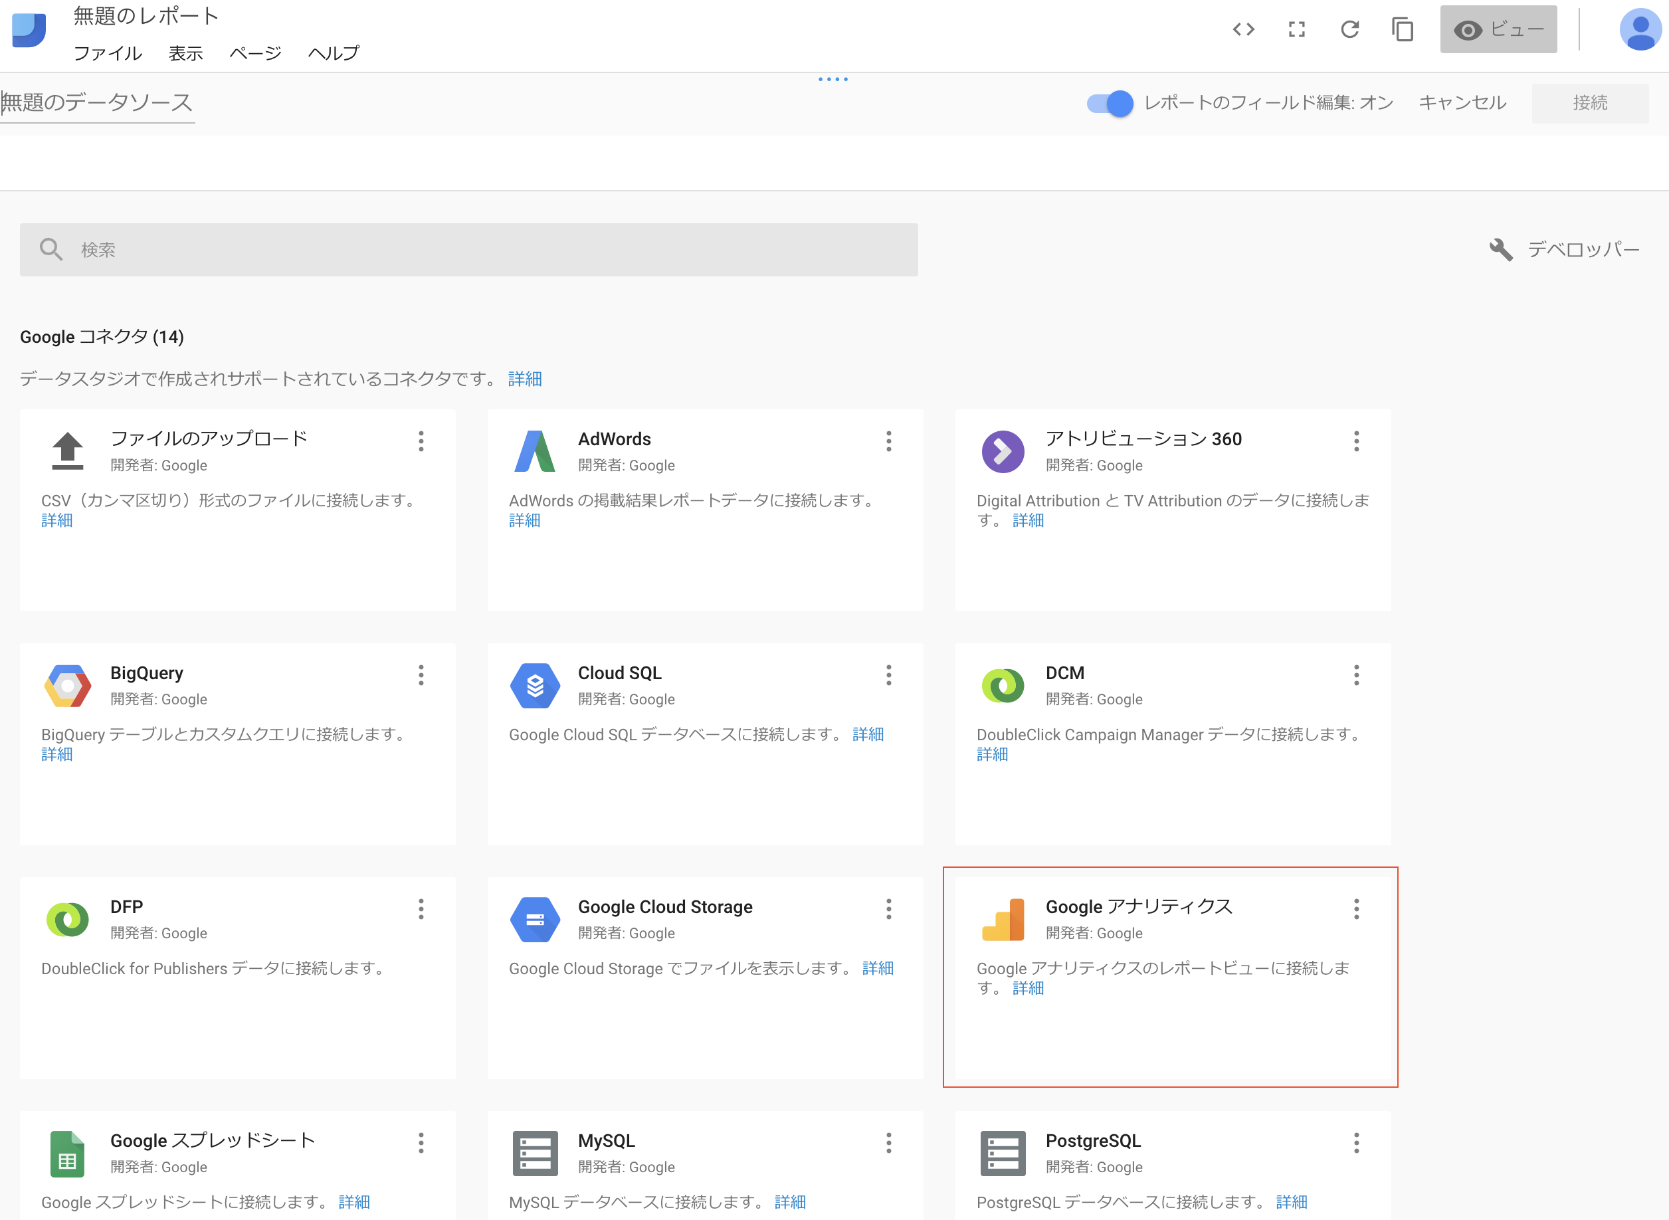The height and width of the screenshot is (1220, 1669).
Task: Select the BigQuery hexagon icon
Action: coord(68,685)
